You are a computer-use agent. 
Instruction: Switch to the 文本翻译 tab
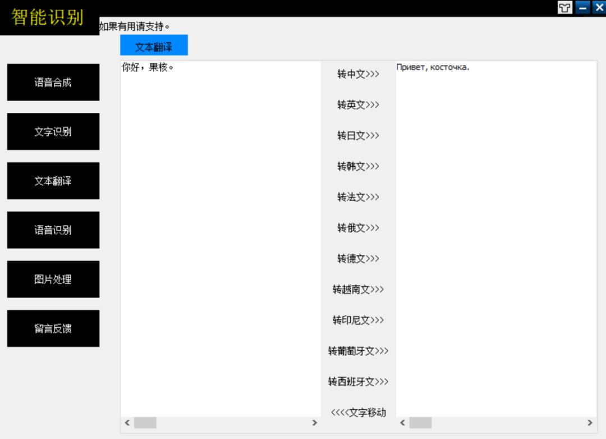pos(153,44)
